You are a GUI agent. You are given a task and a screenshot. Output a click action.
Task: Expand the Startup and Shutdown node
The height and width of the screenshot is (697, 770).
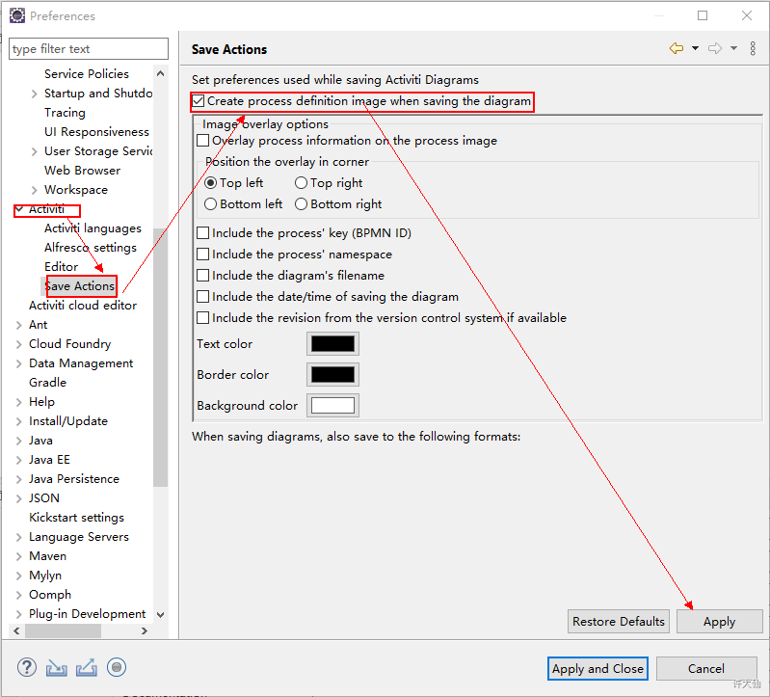pos(34,94)
